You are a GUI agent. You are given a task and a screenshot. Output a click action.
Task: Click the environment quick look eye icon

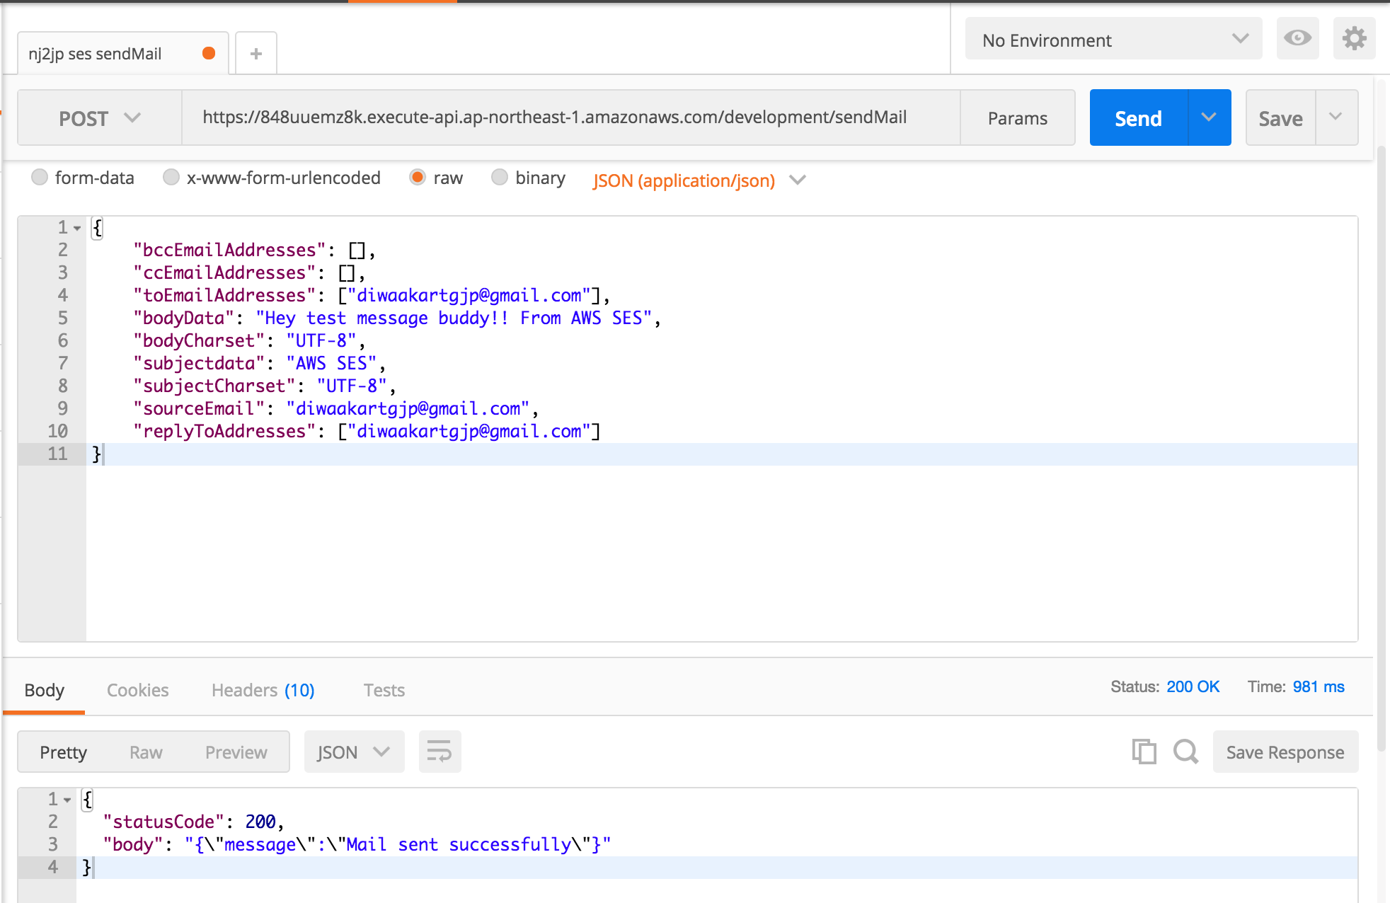click(x=1297, y=38)
